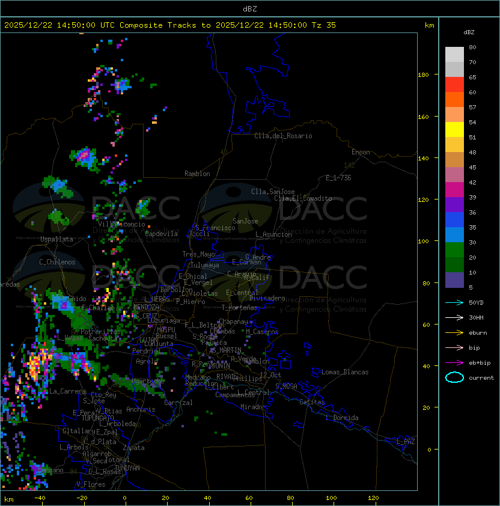Click the 'dBZ' label above the color scale
This screenshot has width=500, height=506.
pyautogui.click(x=469, y=32)
